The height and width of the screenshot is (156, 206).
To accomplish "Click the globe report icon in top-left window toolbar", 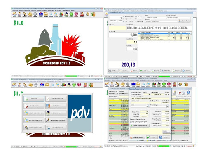I will 56,14.
